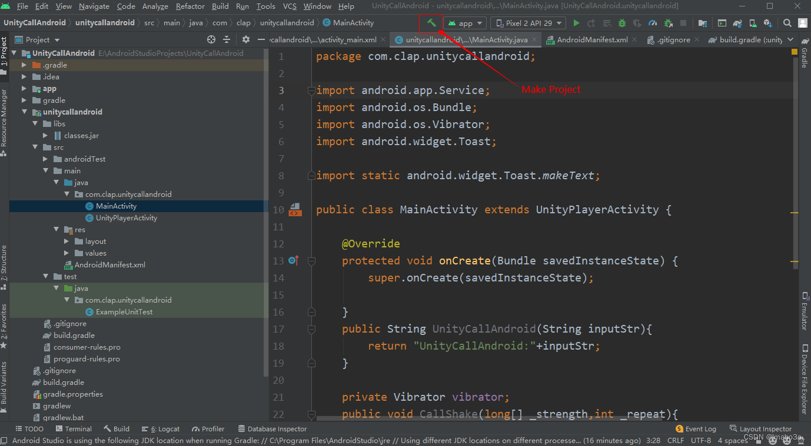Click the Profile app gauge icon
Screen dimensions: 811x446
pos(653,23)
